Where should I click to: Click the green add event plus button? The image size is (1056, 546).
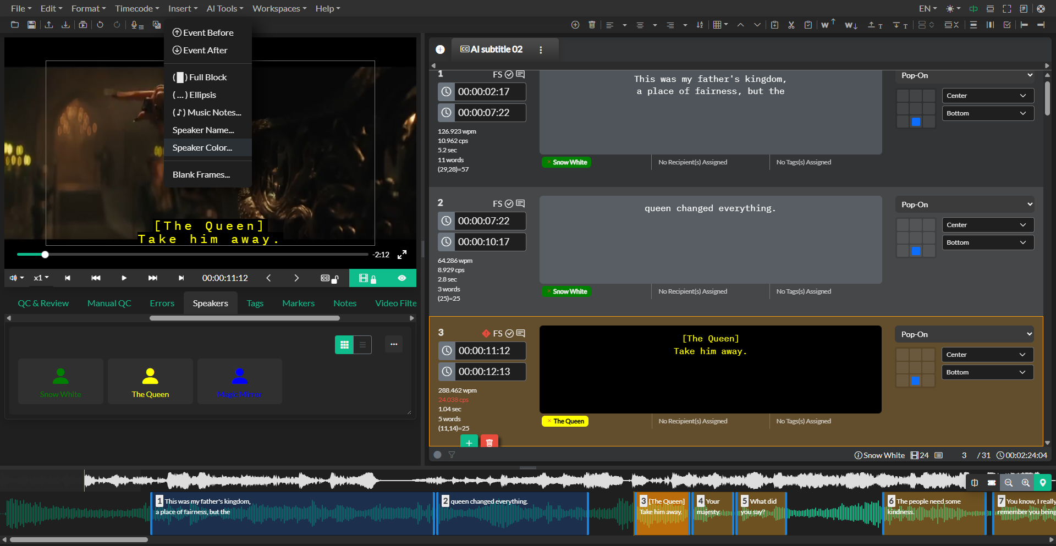pyautogui.click(x=469, y=442)
